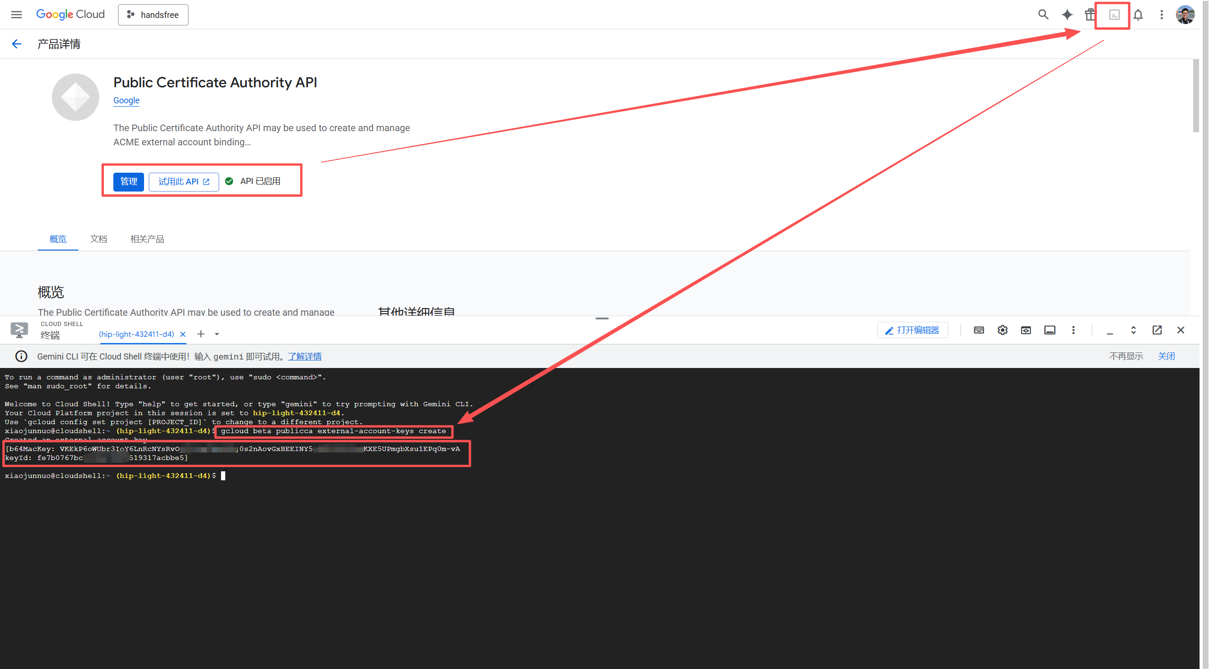Click the Public Certificate Authority API heading
This screenshot has height=669, width=1209.
pos(215,83)
